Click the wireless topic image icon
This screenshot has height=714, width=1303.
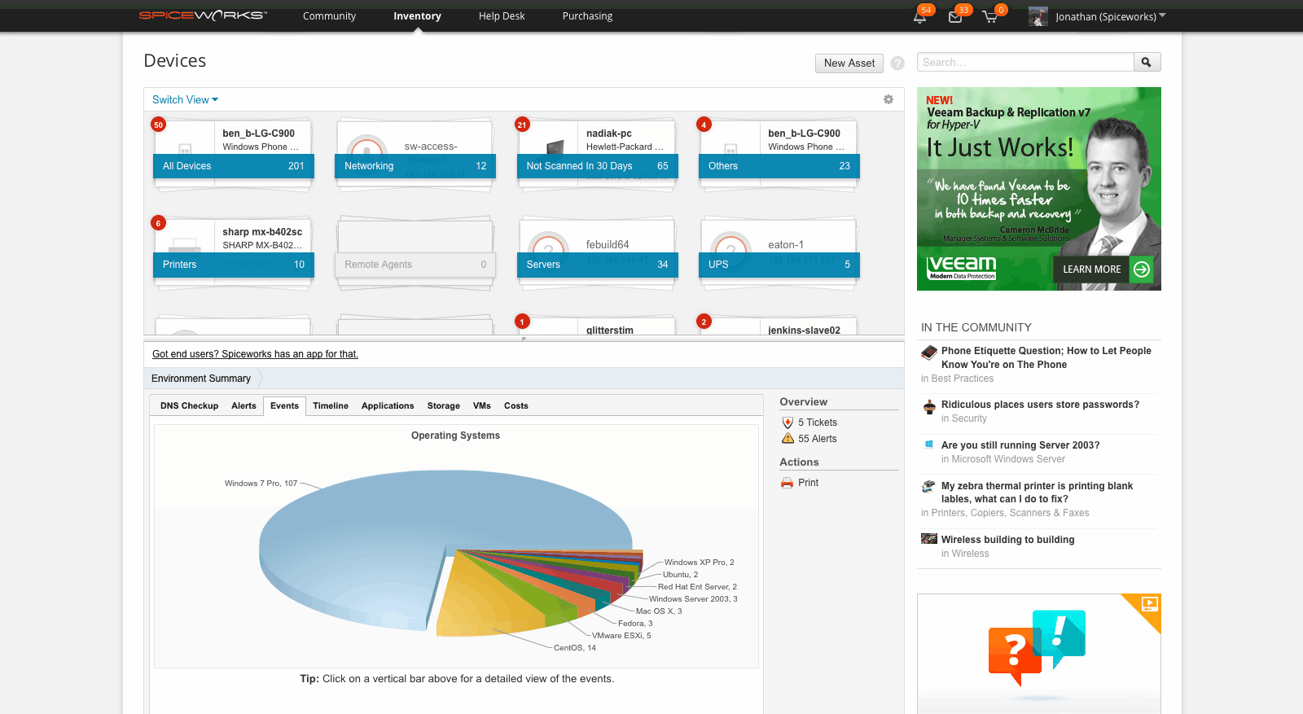pos(929,538)
